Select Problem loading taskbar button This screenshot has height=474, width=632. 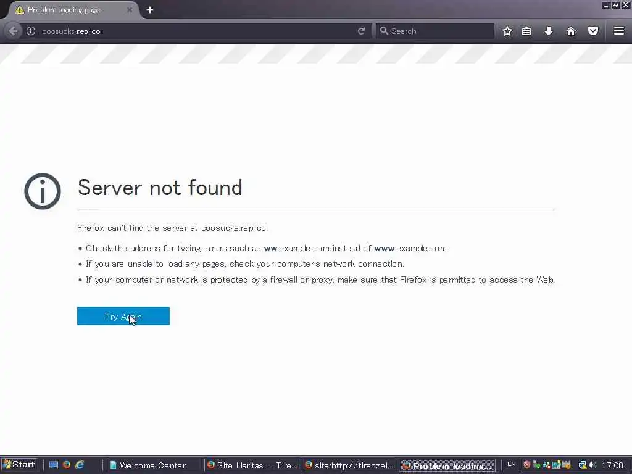tap(447, 465)
